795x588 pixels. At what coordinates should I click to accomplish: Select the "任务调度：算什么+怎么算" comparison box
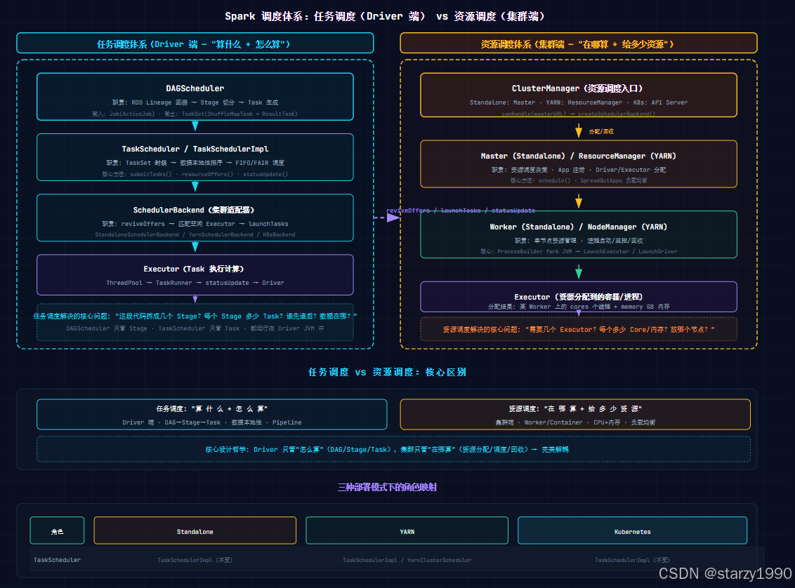[x=212, y=414]
